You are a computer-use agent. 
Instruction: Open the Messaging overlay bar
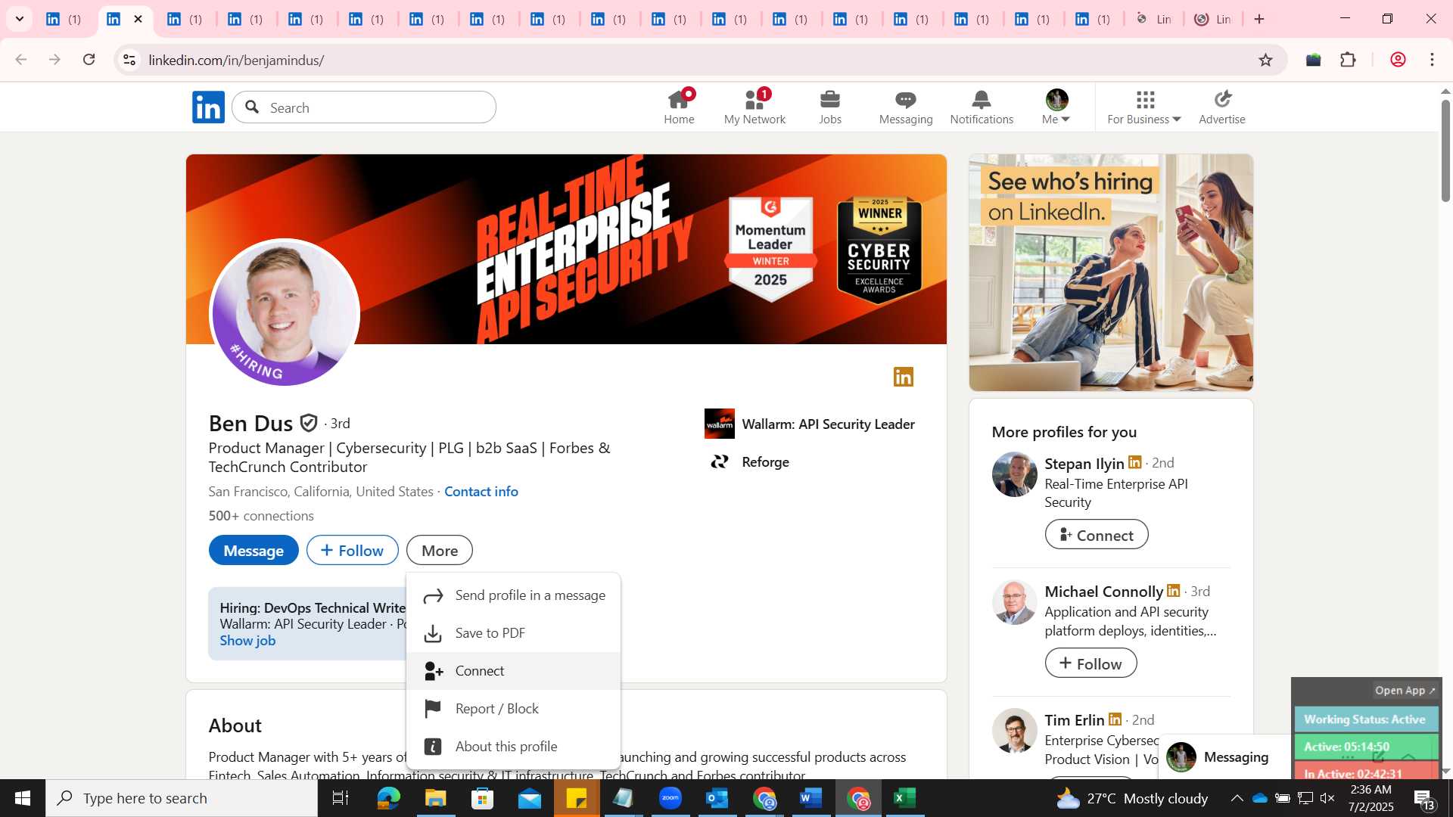click(1224, 757)
